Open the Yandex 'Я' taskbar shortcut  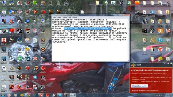tap(9, 95)
